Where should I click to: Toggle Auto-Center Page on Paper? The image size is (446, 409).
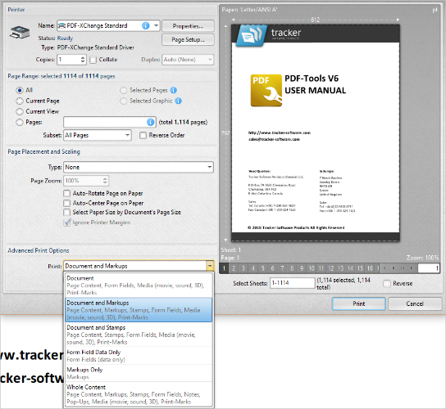click(x=67, y=203)
